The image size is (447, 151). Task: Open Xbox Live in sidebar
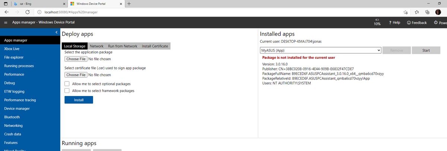click(x=30, y=49)
